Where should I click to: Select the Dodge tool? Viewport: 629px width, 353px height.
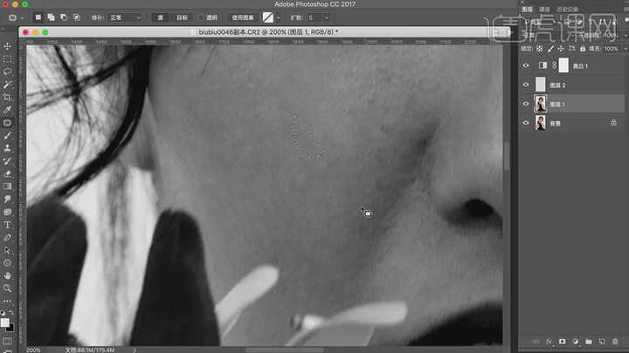tap(7, 212)
